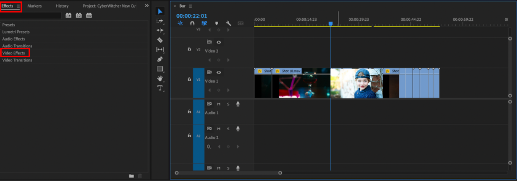Viewport: 517px width, 181px height.
Task: Enable voice-over record on Audio 1
Action: 238,104
